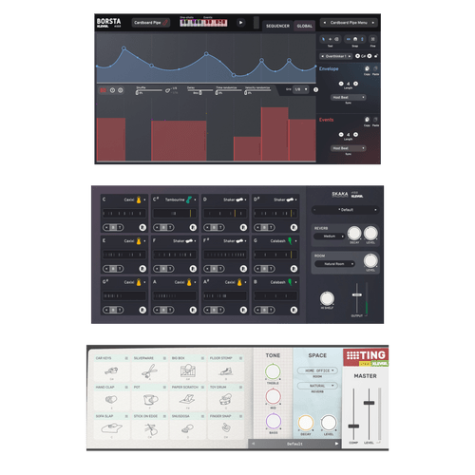Image resolution: width=475 pixels, height=475 pixels.
Task: Increase the Envelope length
Action: pos(355,84)
